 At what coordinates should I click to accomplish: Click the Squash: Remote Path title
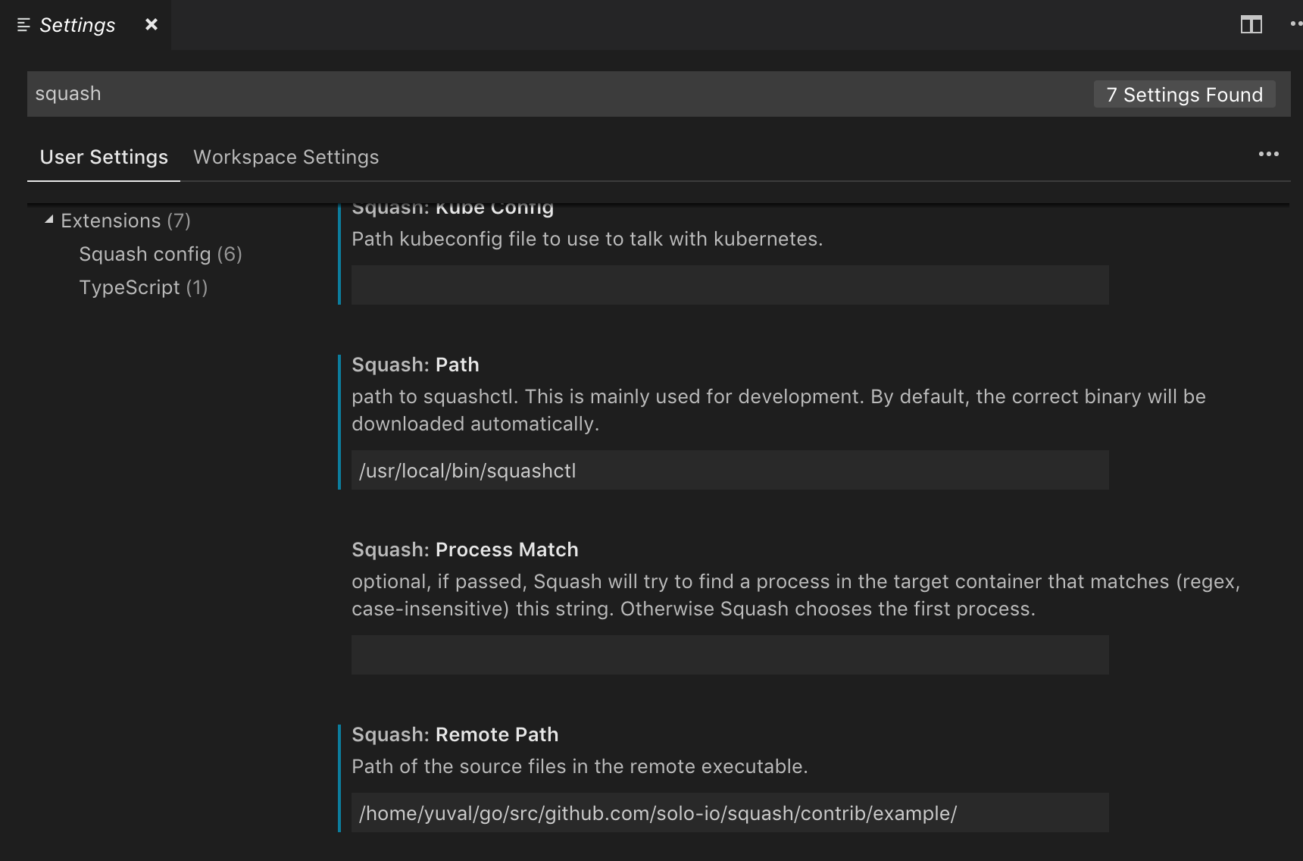point(455,734)
